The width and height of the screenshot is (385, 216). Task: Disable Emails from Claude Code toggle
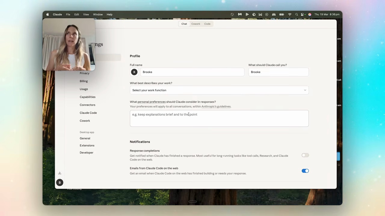pos(305,171)
